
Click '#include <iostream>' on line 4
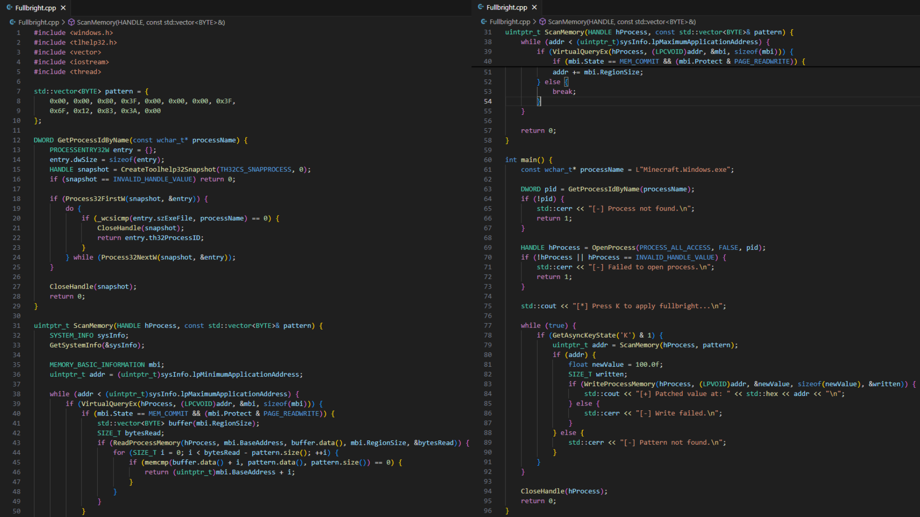(x=71, y=62)
